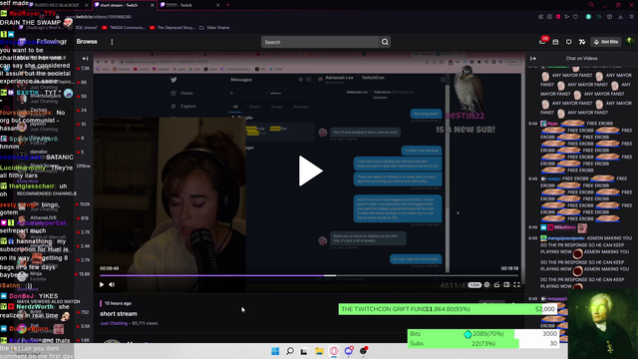Play the video with the large center play button
The width and height of the screenshot is (638, 359).
click(311, 171)
